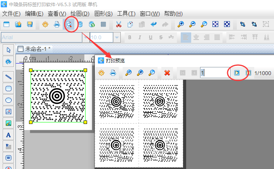Click the fit-to-window arrows icon

tap(215, 24)
